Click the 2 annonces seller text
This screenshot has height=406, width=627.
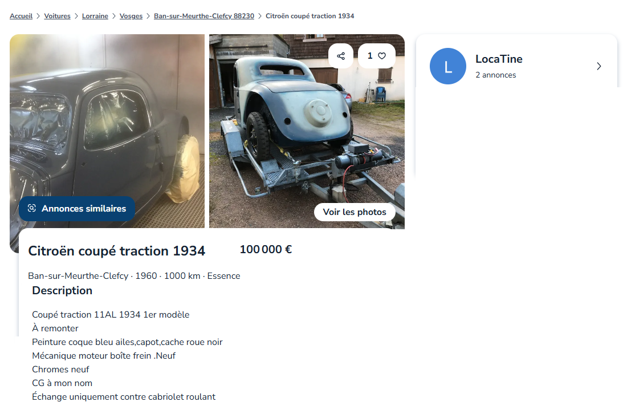click(x=495, y=75)
